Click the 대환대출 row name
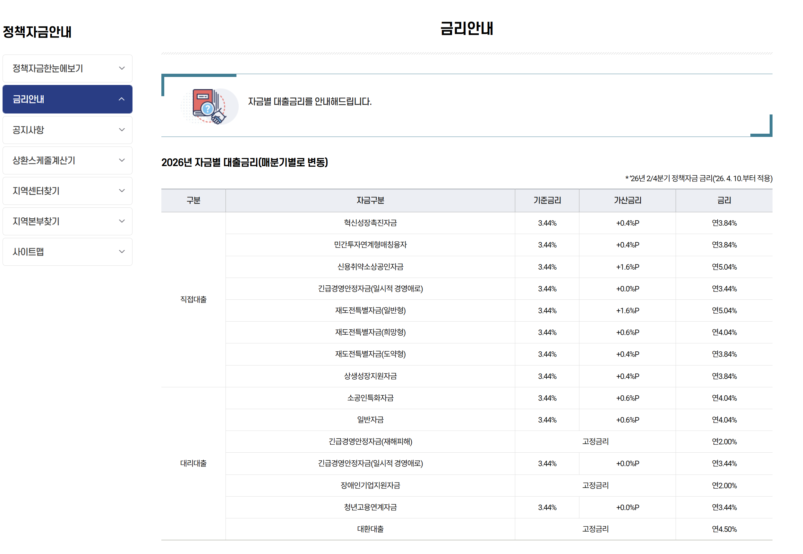 coord(370,529)
